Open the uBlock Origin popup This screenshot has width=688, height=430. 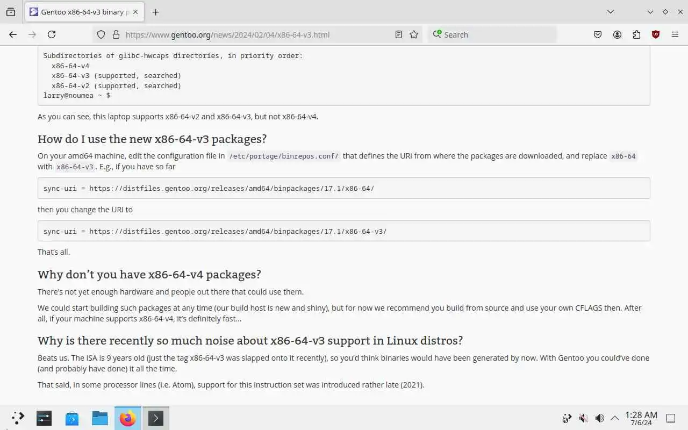click(656, 34)
